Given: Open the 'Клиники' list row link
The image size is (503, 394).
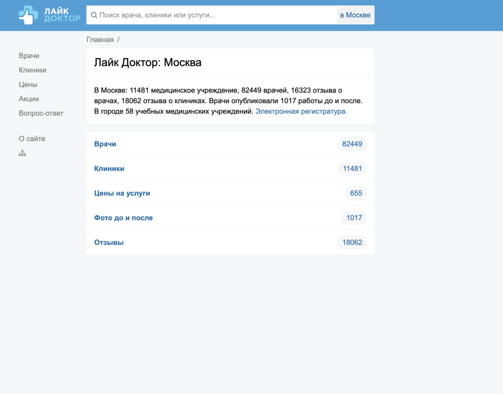Looking at the screenshot, I should point(109,169).
